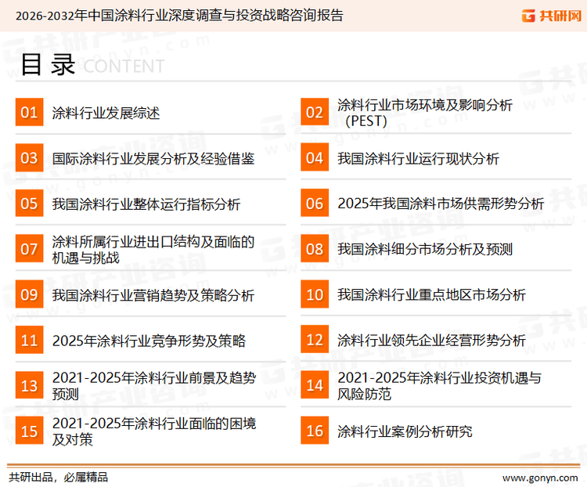The image size is (587, 487).
Task: Select chapter title 我国涂料行业营销趋势及策略分析
Action: [x=153, y=295]
